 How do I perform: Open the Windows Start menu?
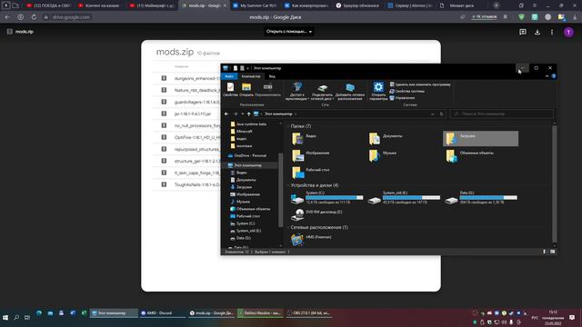[x=5, y=317]
